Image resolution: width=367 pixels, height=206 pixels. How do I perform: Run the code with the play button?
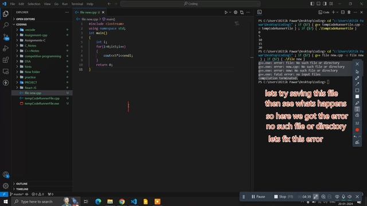[225, 13]
